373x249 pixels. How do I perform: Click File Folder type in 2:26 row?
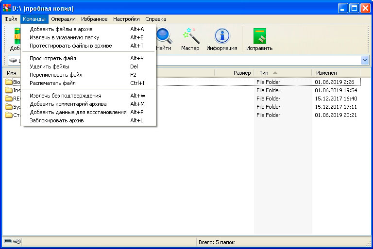click(268, 82)
